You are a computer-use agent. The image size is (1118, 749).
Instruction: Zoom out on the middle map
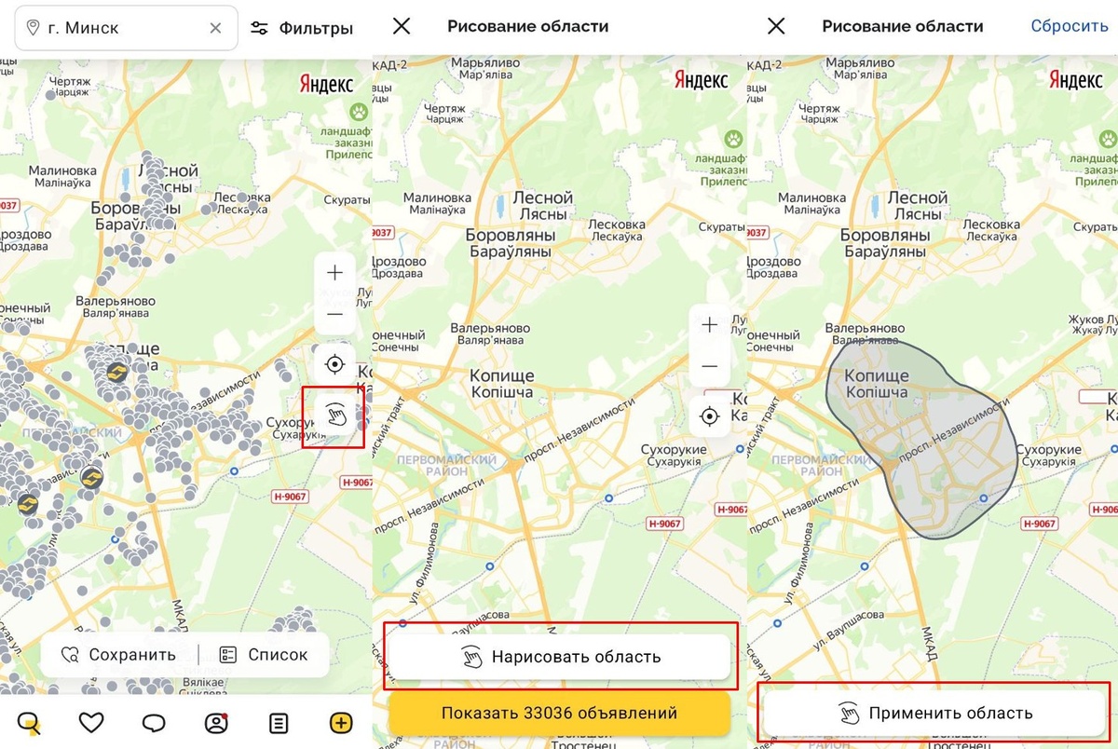click(x=709, y=366)
